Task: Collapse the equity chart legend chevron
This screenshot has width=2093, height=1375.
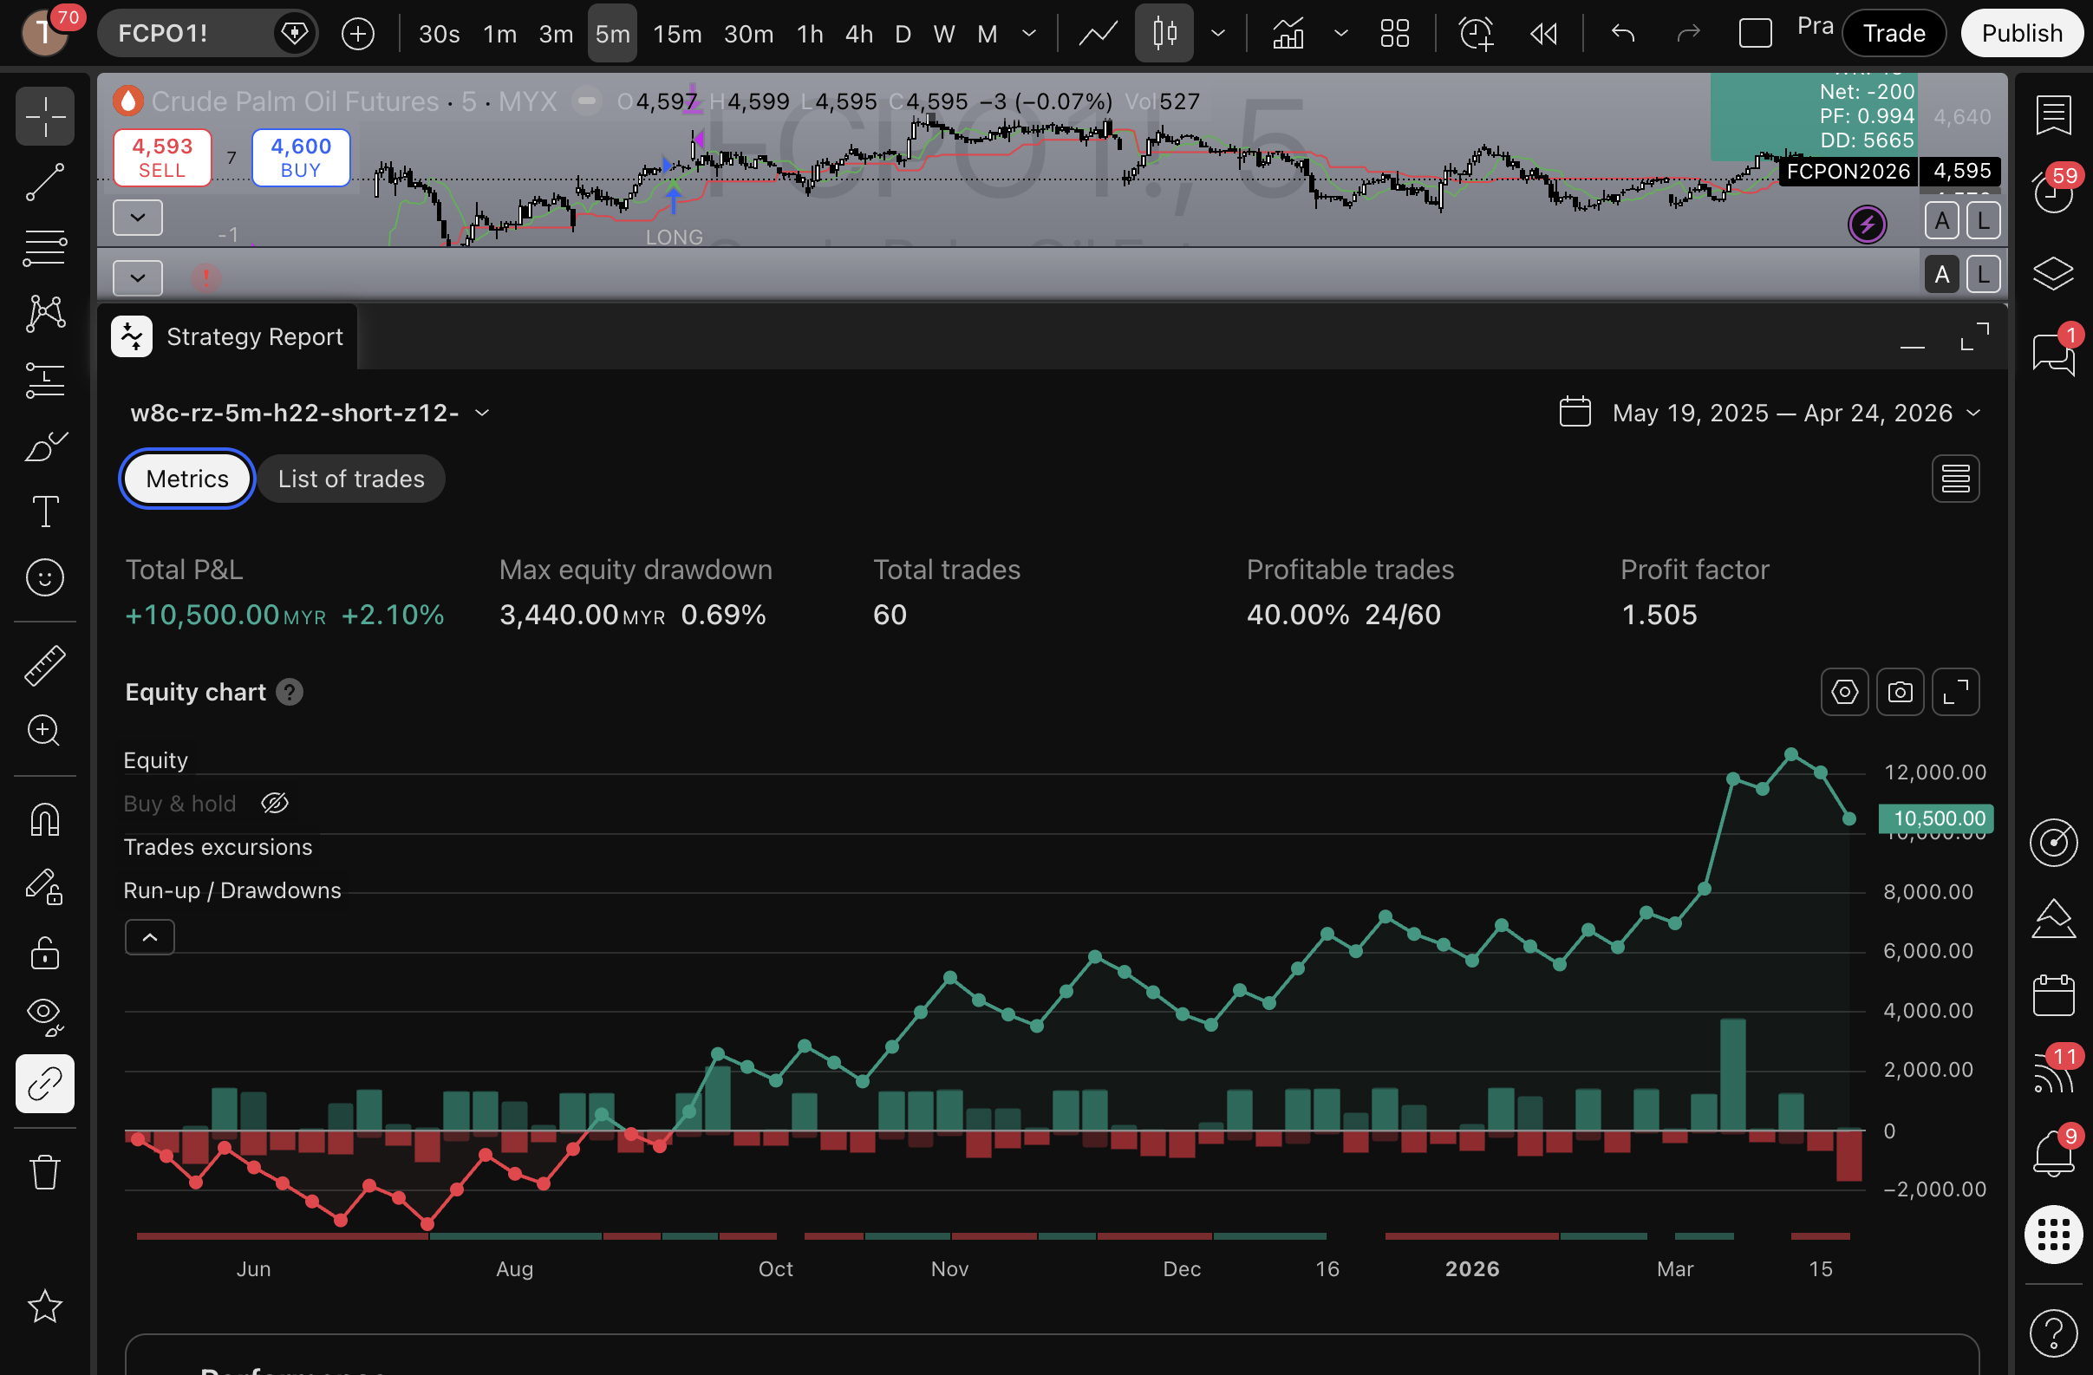Action: click(x=149, y=937)
